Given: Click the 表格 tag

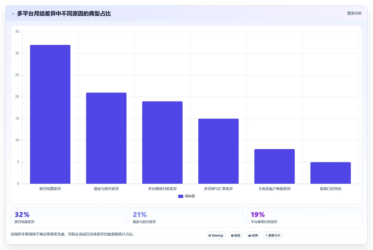Looking at the screenshot, I should (x=236, y=235).
